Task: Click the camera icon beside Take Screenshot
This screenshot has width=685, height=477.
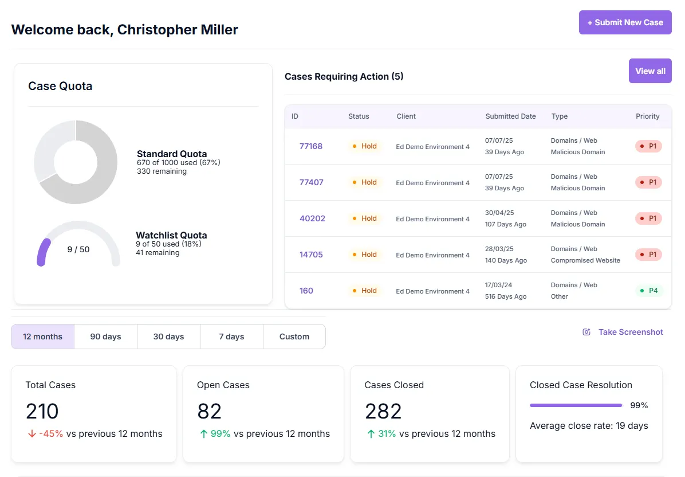Action: [x=586, y=332]
